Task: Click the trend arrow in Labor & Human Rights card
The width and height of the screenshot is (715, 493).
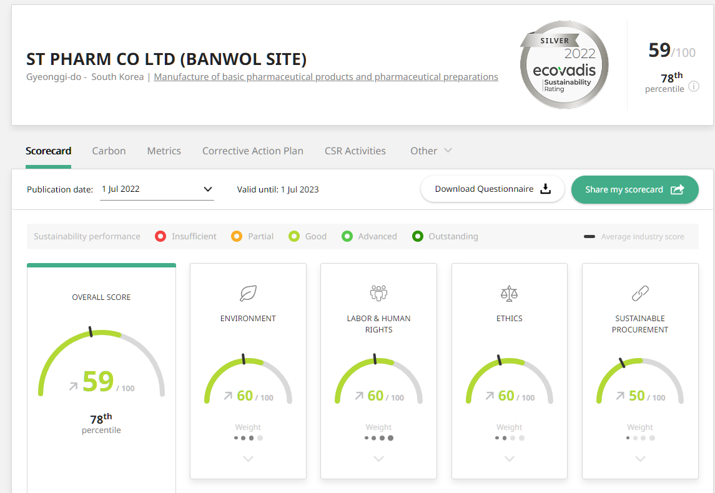Action: (x=359, y=396)
